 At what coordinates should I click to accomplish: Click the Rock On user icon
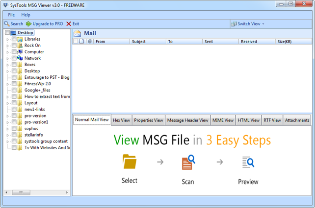point(20,46)
